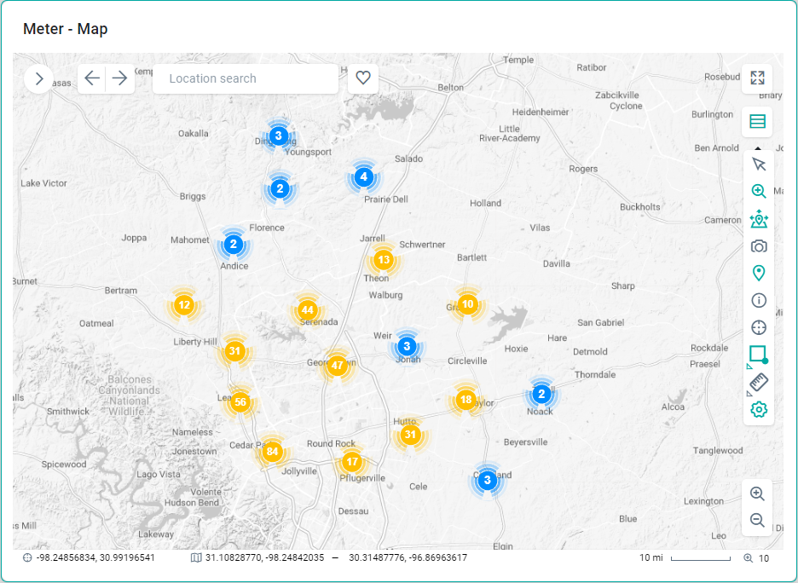Select the arrow pointer tool
This screenshot has height=583, width=798.
[759, 165]
